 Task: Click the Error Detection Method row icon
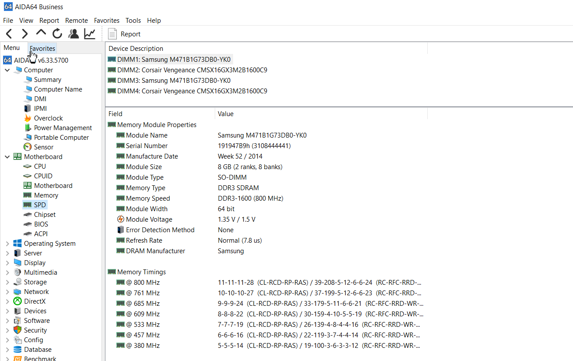pyautogui.click(x=121, y=230)
